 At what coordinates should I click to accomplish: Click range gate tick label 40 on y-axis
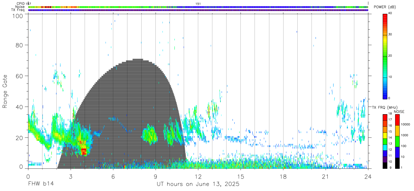click(x=19, y=107)
